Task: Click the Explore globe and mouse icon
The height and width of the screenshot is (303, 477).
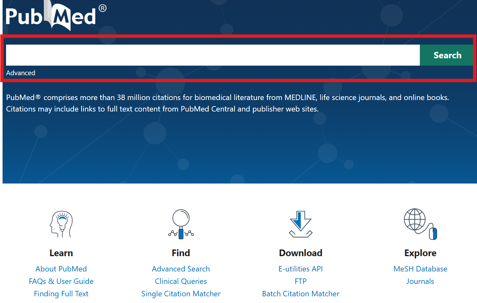Action: point(420,224)
